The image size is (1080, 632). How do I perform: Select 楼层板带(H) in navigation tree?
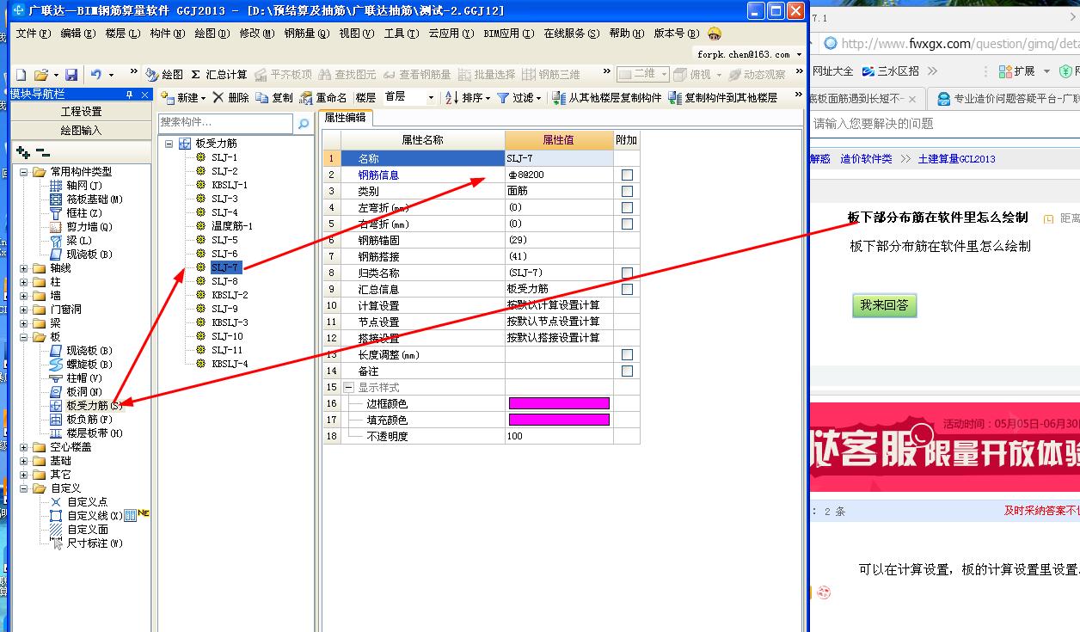click(x=95, y=433)
